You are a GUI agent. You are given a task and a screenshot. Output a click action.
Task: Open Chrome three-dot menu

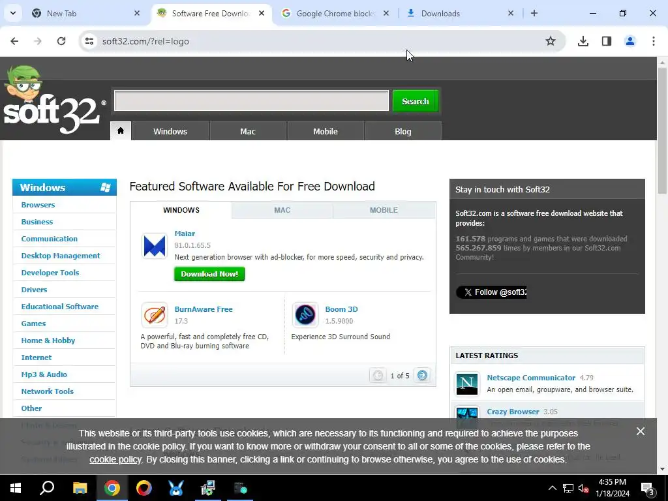pos(654,41)
